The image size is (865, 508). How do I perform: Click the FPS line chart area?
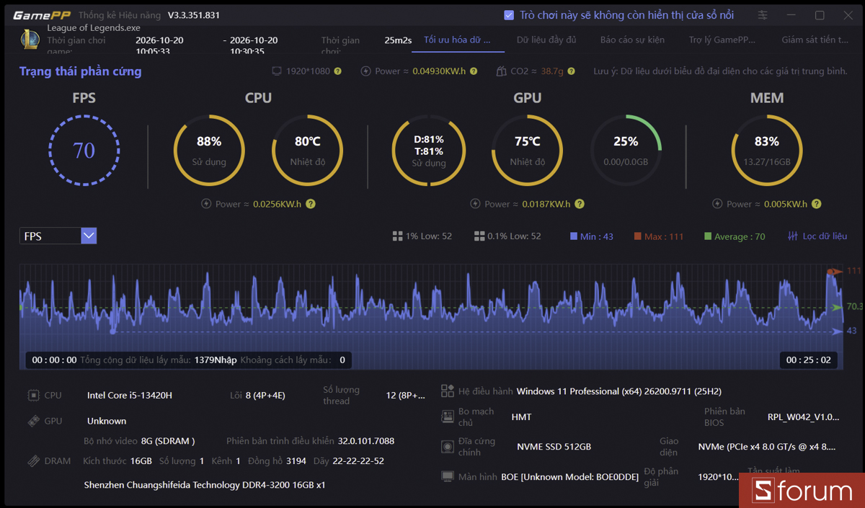[431, 317]
